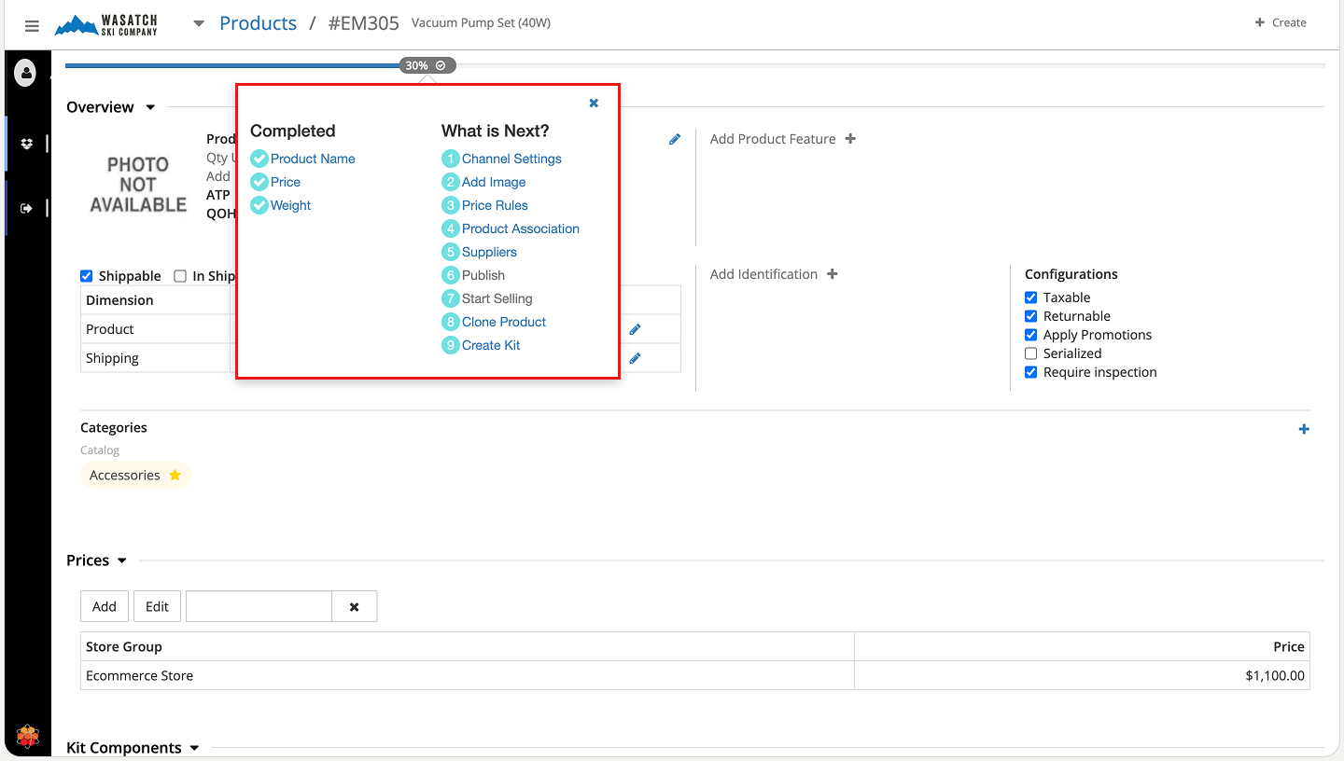Open Channel Settings from What is Next

511,159
